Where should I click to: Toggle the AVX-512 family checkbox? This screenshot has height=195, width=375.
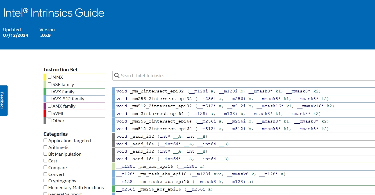pos(50,99)
